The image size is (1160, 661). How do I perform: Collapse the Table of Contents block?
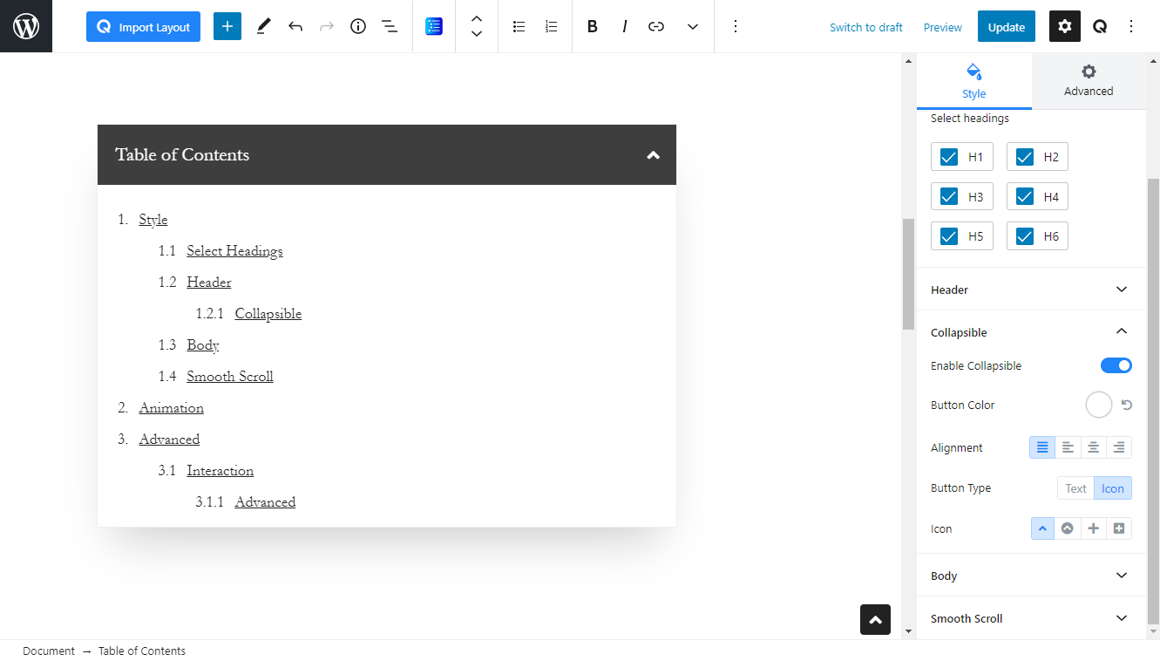pyautogui.click(x=654, y=155)
